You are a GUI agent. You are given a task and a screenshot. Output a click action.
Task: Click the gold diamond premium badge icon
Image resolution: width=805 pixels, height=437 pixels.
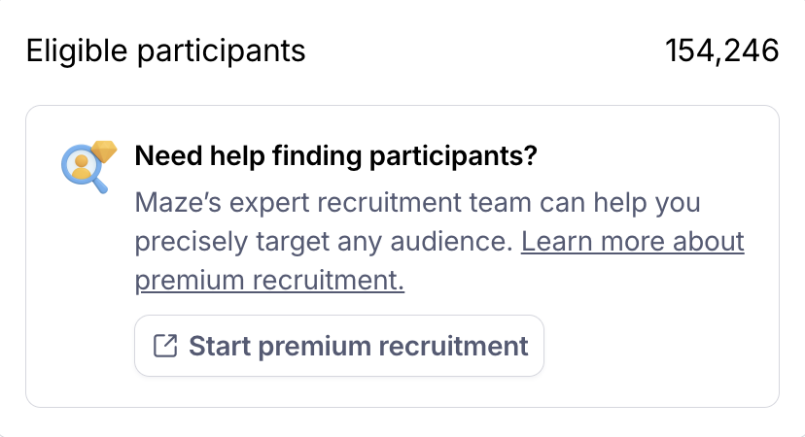pyautogui.click(x=103, y=151)
